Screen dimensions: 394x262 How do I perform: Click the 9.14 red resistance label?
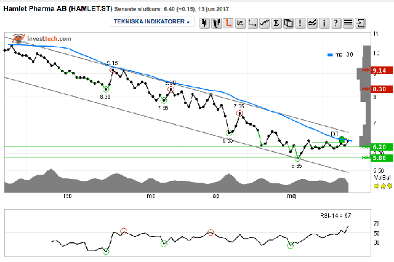pos(382,70)
